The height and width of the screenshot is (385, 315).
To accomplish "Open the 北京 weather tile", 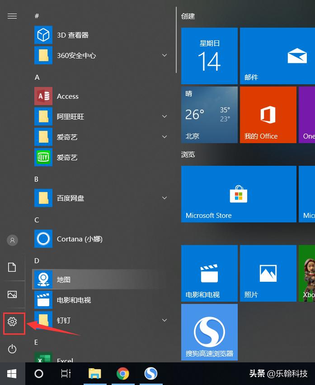I will pyautogui.click(x=209, y=115).
